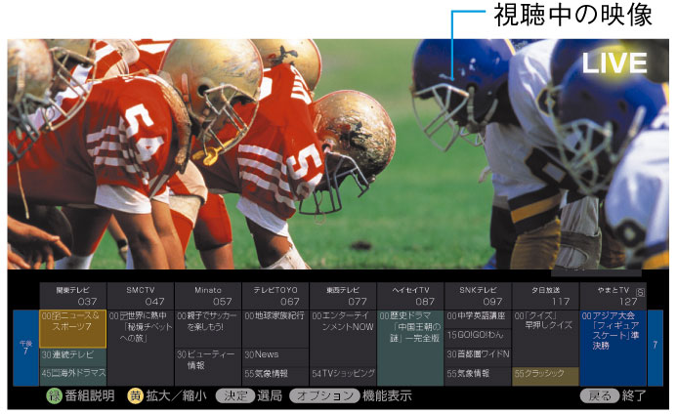
Task: Select the テレビTOYO 067 channel header
Action: 275,296
